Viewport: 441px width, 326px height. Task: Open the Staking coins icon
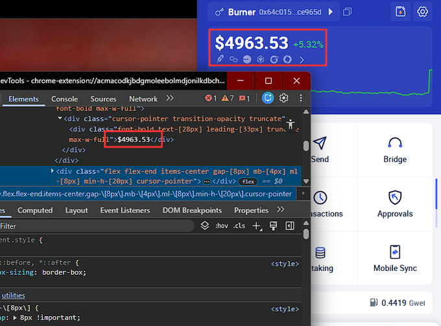click(320, 252)
